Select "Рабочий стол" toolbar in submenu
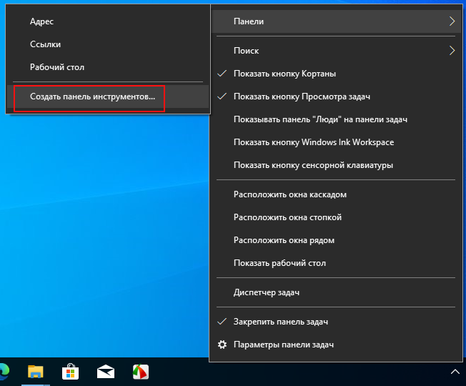The width and height of the screenshot is (466, 386). [x=57, y=67]
